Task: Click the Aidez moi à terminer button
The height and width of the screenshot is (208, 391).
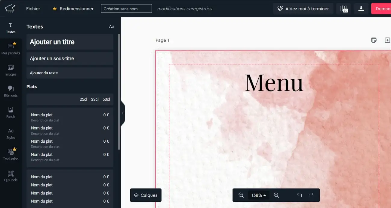Action: (x=303, y=9)
